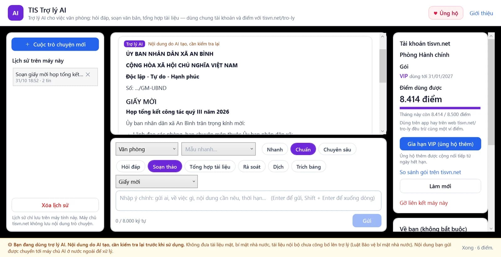Click the chat panel scroll-down arrow
501x257 pixels.
coord(383,131)
